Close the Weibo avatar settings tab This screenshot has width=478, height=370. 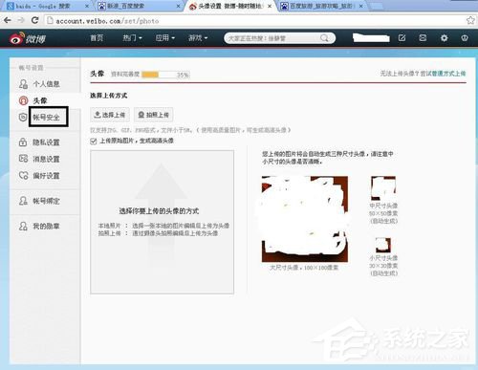pos(270,6)
